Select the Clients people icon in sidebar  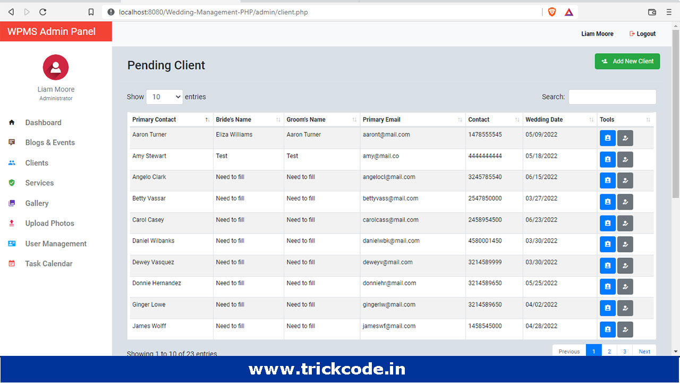[12, 163]
